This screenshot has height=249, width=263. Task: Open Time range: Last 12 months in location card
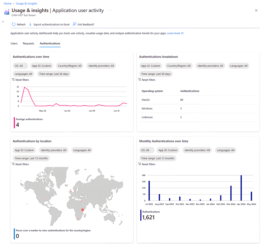tap(31, 158)
